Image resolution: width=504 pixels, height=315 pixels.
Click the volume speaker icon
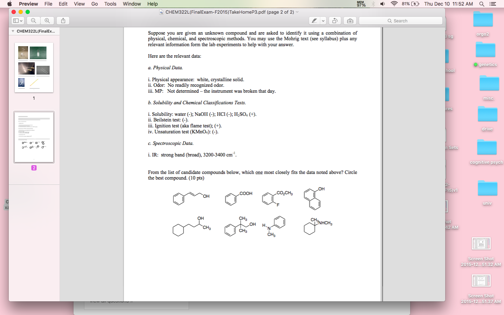pos(383,4)
